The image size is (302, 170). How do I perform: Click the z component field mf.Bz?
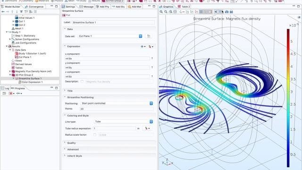(107, 76)
